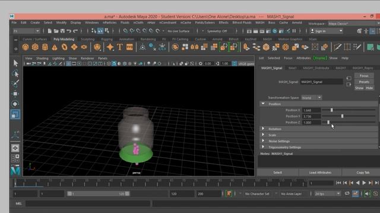This screenshot has height=213, width=380.
Task: Expand the Trigonometry Settings section
Action: pyautogui.click(x=263, y=147)
